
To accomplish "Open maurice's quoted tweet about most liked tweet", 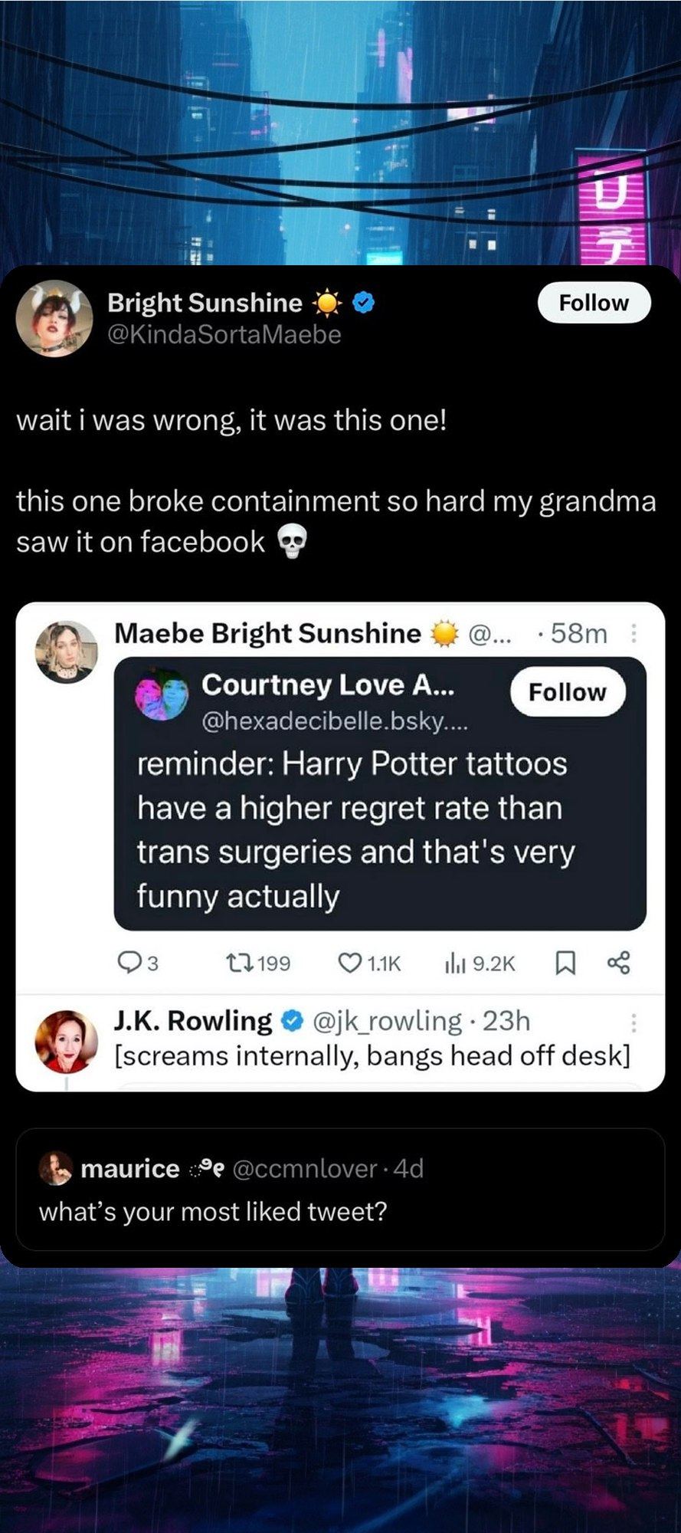I will coord(340,1190).
